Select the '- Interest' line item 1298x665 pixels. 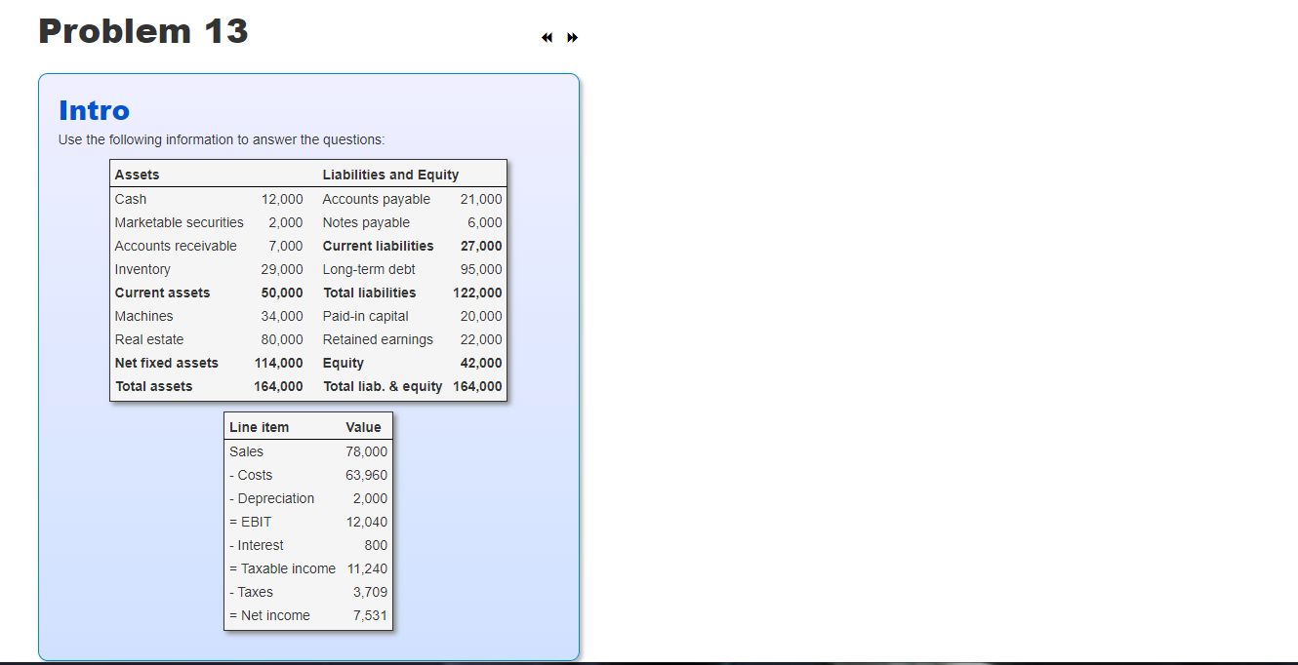click(257, 545)
